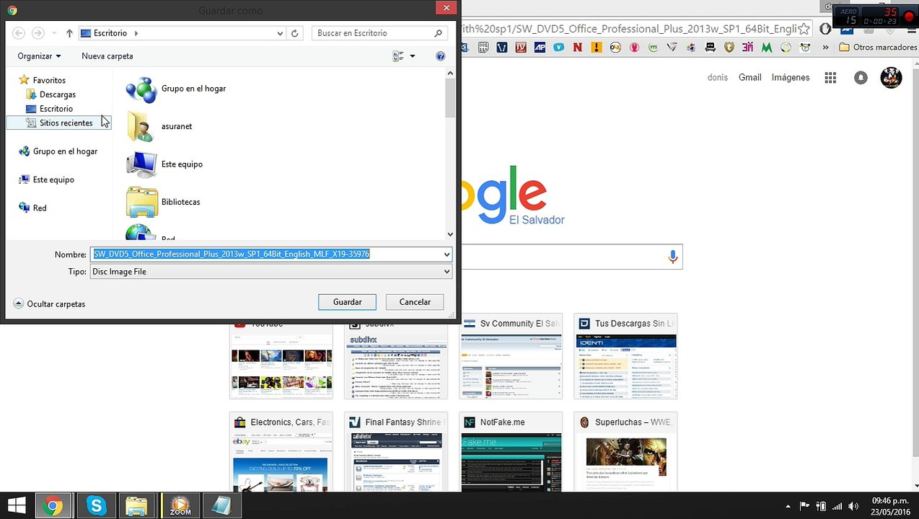Open the AP bookmark icon
Image resolution: width=919 pixels, height=519 pixels.
click(540, 48)
